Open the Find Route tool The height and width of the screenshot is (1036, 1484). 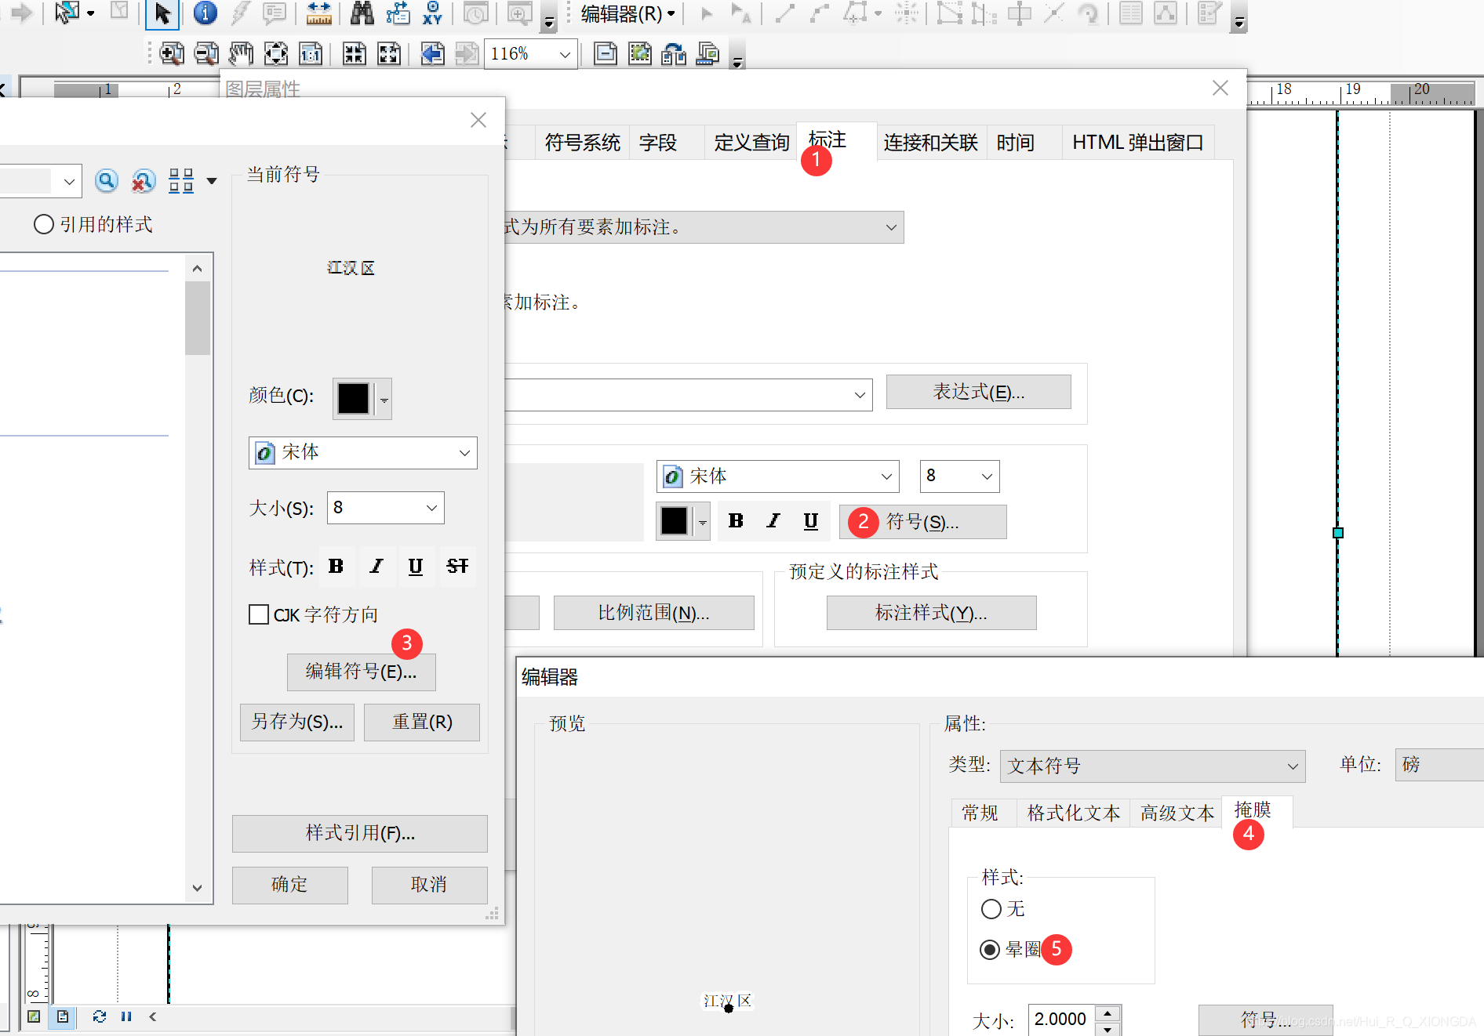(x=398, y=13)
